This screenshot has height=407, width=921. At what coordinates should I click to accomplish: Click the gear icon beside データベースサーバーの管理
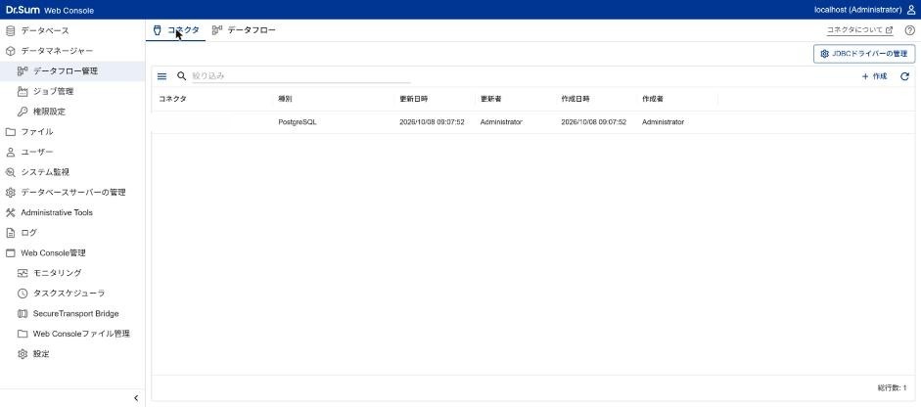(10, 193)
